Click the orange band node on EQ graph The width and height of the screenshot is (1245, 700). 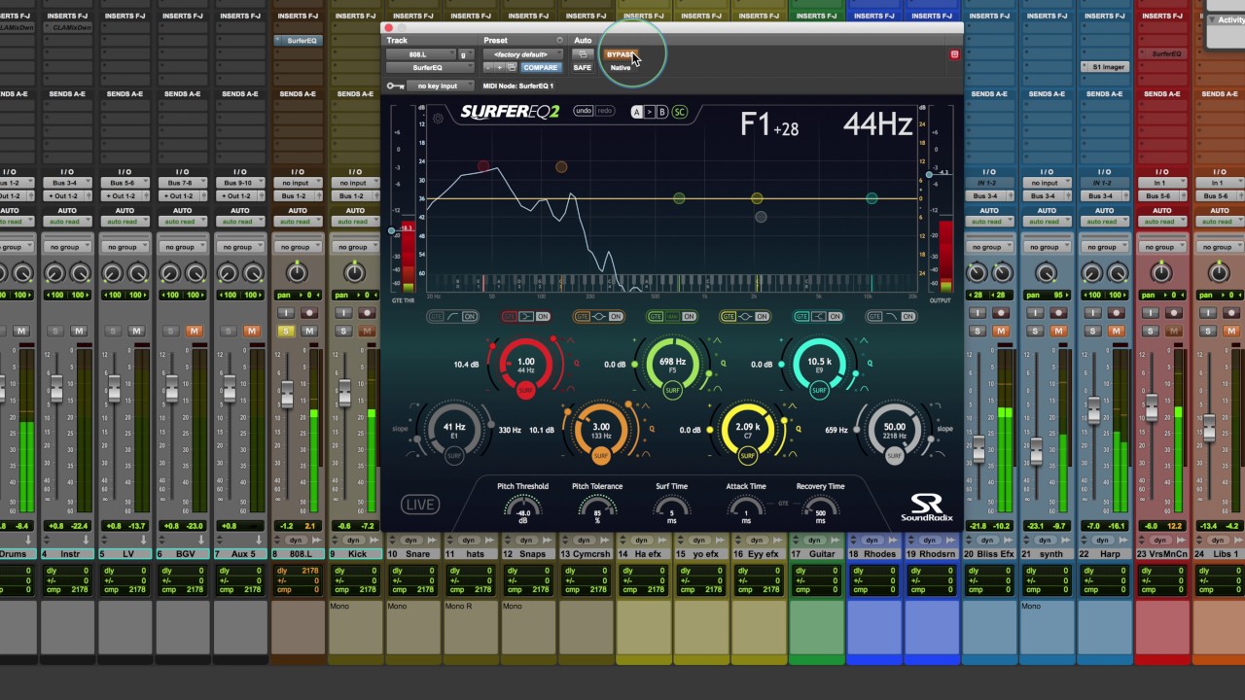coord(561,167)
